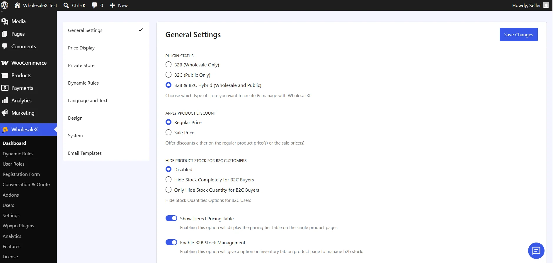Open the Language and Text tab

point(106,101)
